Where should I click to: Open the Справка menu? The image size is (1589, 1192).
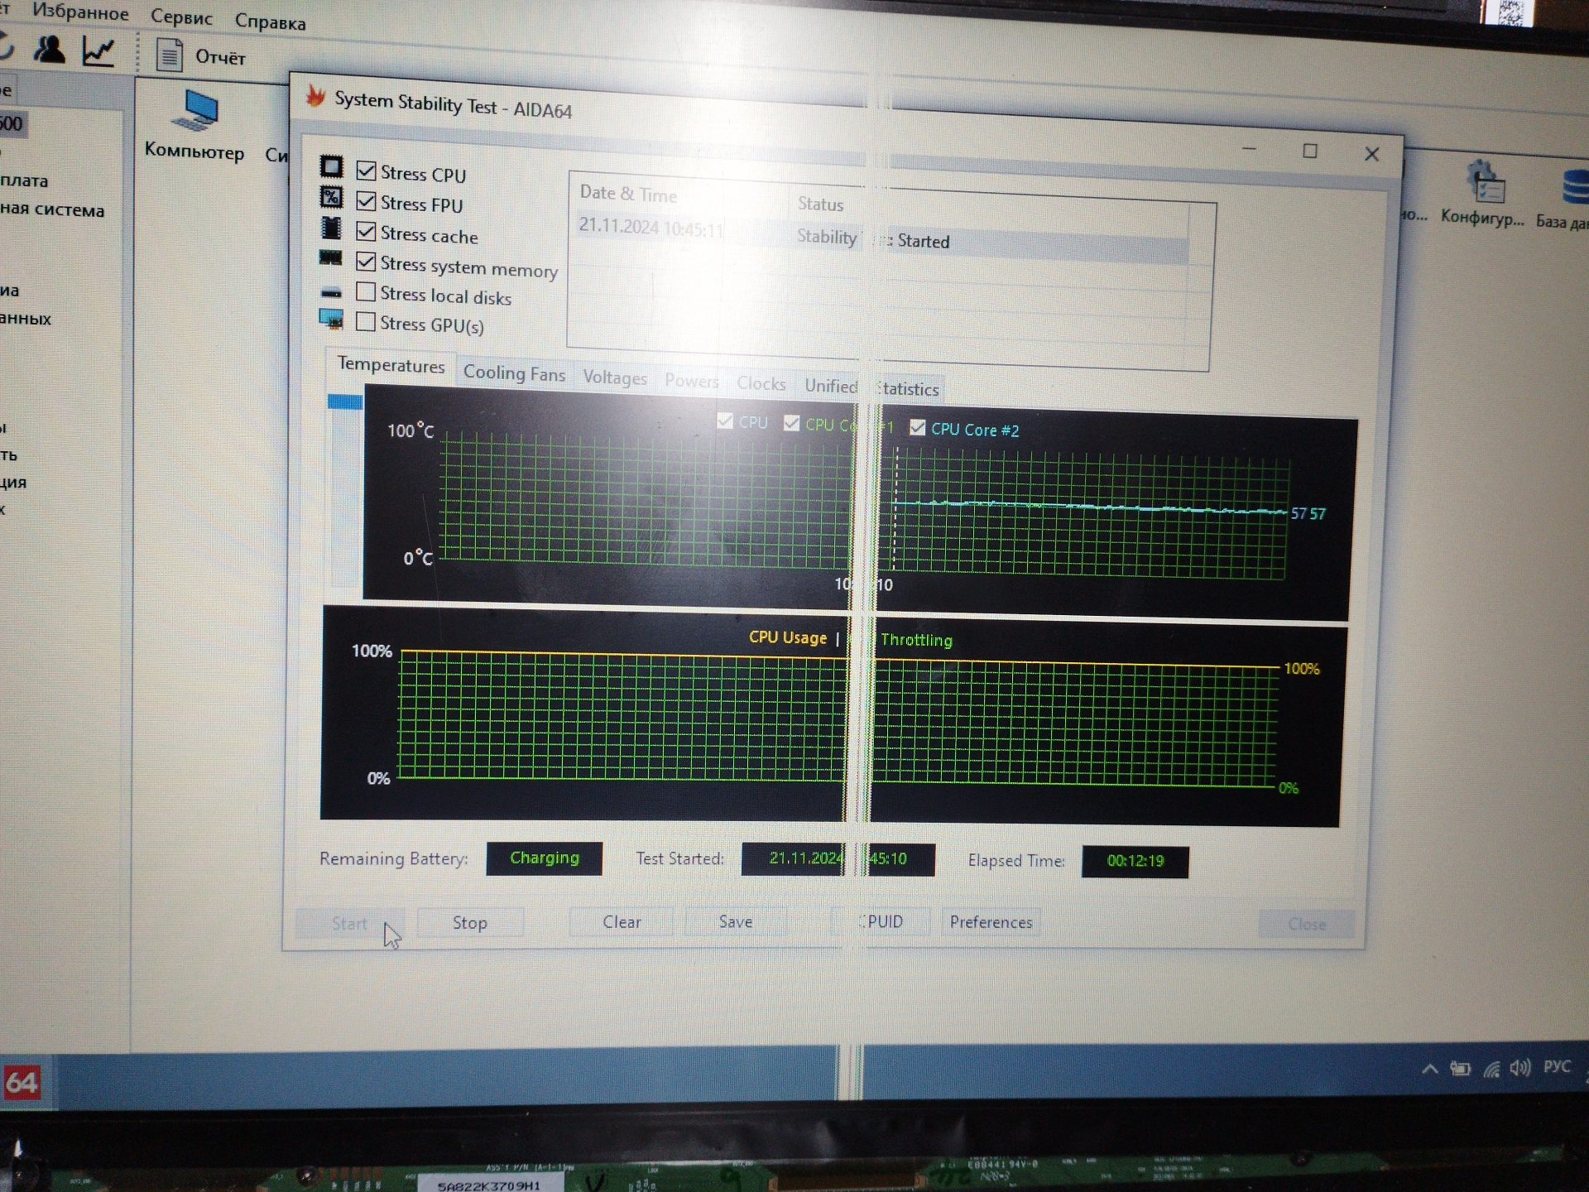[270, 22]
